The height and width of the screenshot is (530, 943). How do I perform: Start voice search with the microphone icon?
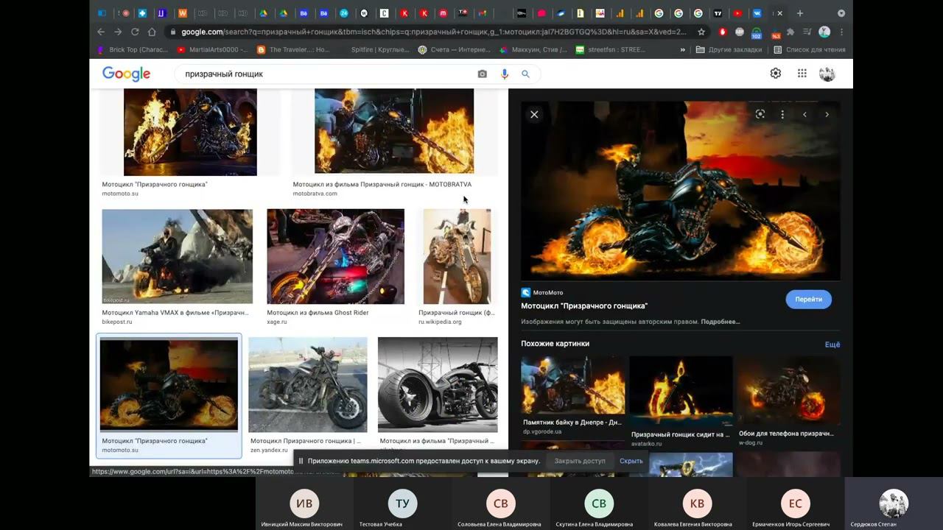(x=505, y=74)
